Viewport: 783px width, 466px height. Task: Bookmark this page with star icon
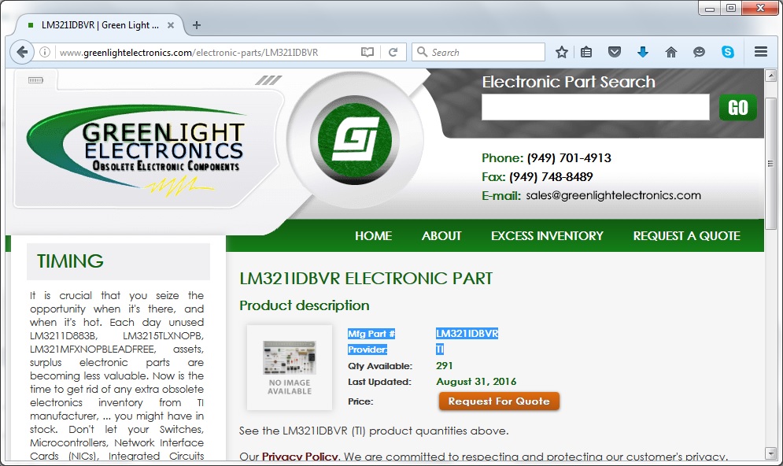pos(562,52)
